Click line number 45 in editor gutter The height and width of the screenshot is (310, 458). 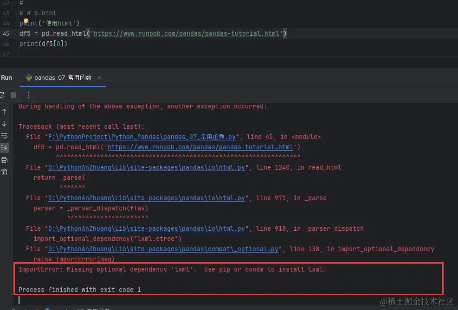[6, 33]
